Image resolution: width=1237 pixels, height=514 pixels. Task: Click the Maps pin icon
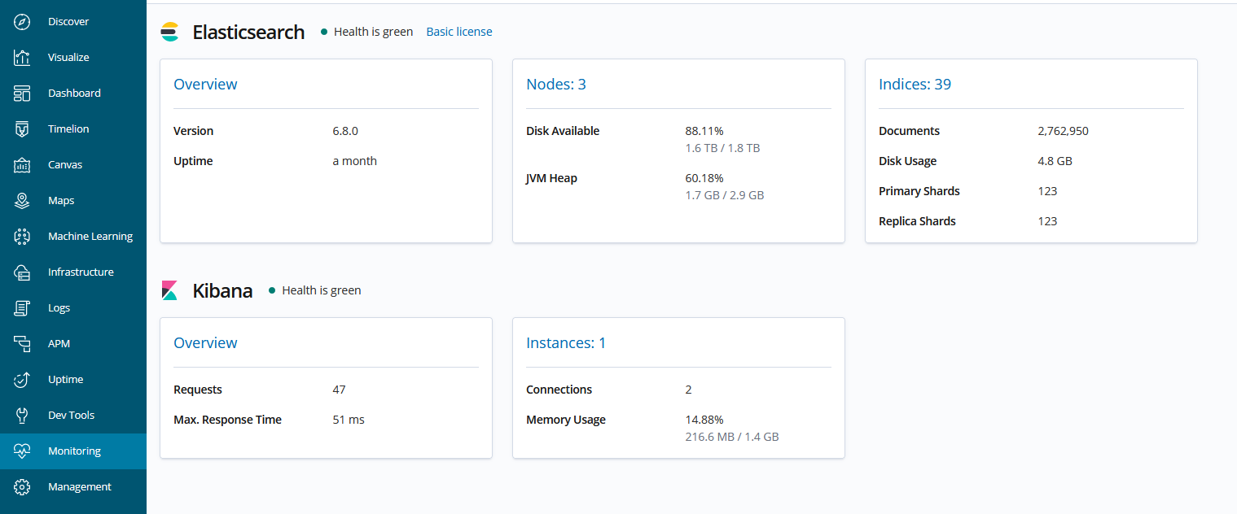pos(22,201)
